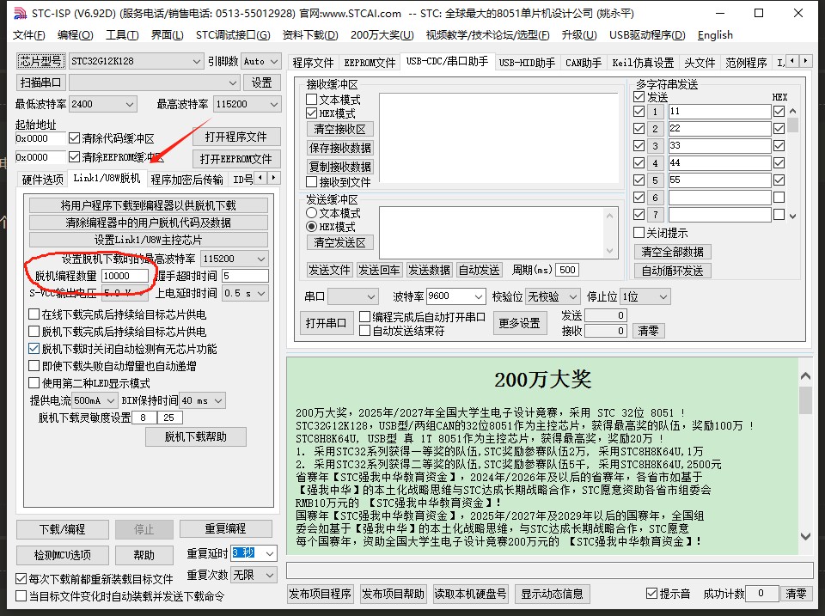Switch to the CAN助手 tab
This screenshot has height=616, width=825.
click(584, 63)
